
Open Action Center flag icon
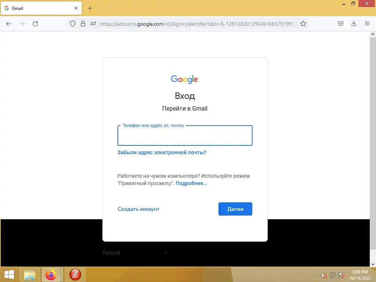click(x=341, y=275)
